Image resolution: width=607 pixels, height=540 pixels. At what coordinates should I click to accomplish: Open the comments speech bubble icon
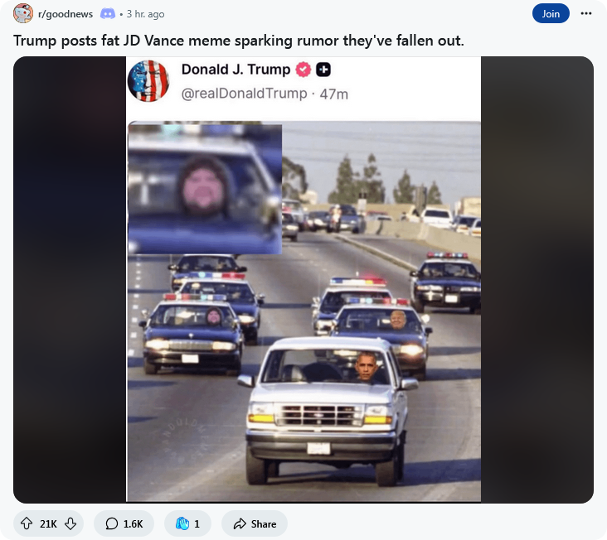112,523
